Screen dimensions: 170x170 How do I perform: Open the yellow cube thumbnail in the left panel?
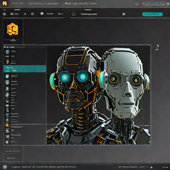point(13,29)
